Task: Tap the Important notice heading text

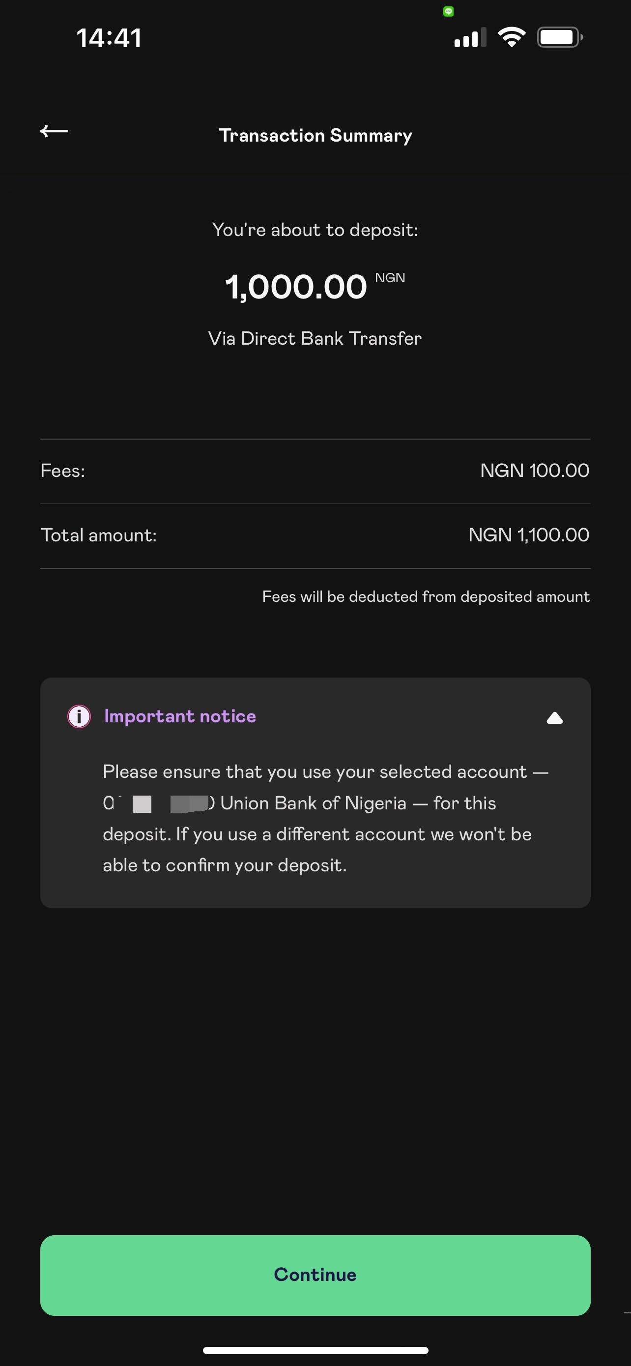Action: (180, 716)
